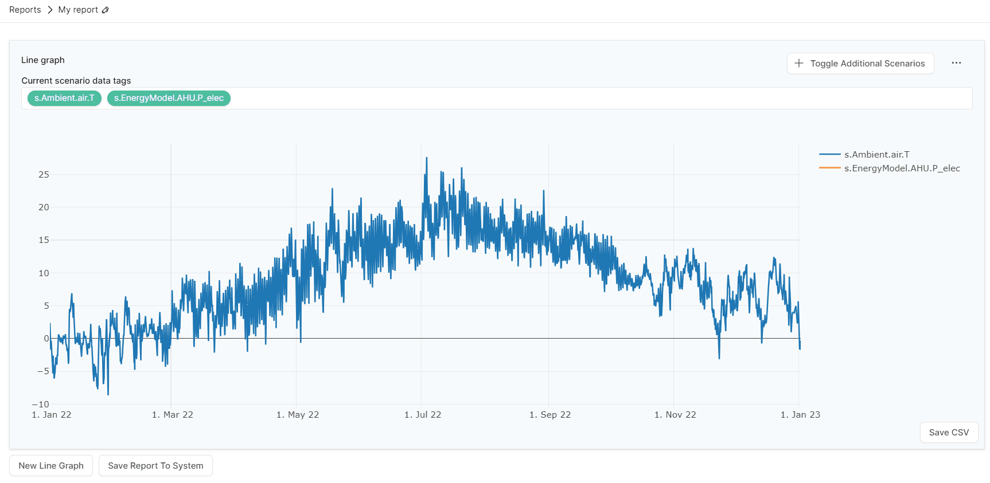Select the s.EnergyModel.AHU.P_elec tag chip
Image resolution: width=990 pixels, height=483 pixels.
(169, 98)
